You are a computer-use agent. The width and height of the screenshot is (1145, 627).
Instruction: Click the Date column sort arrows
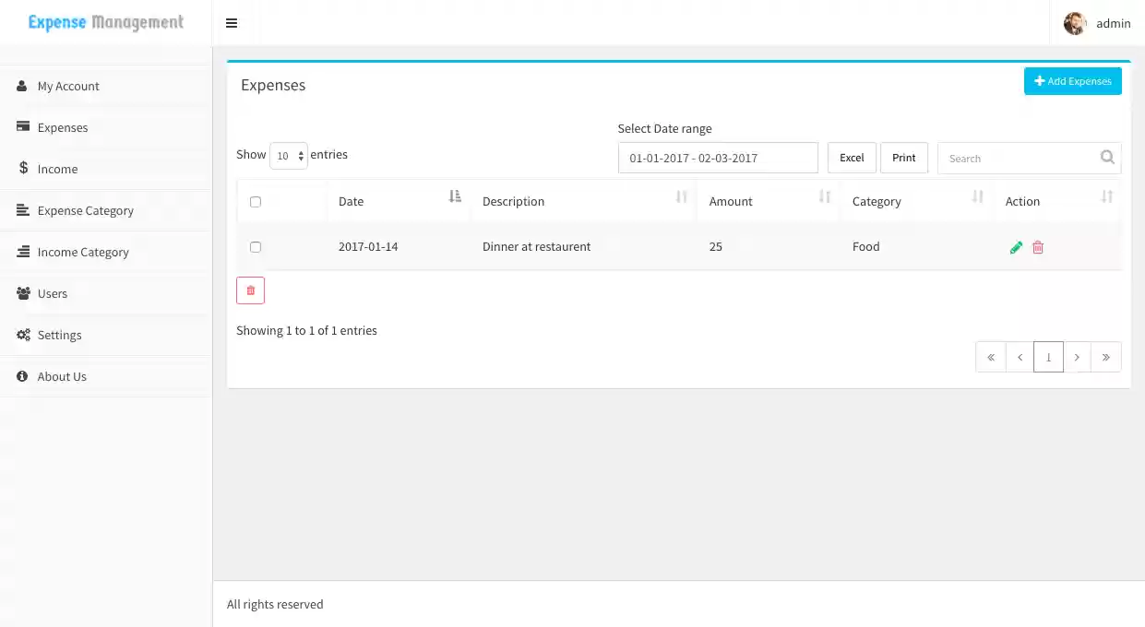tap(453, 196)
